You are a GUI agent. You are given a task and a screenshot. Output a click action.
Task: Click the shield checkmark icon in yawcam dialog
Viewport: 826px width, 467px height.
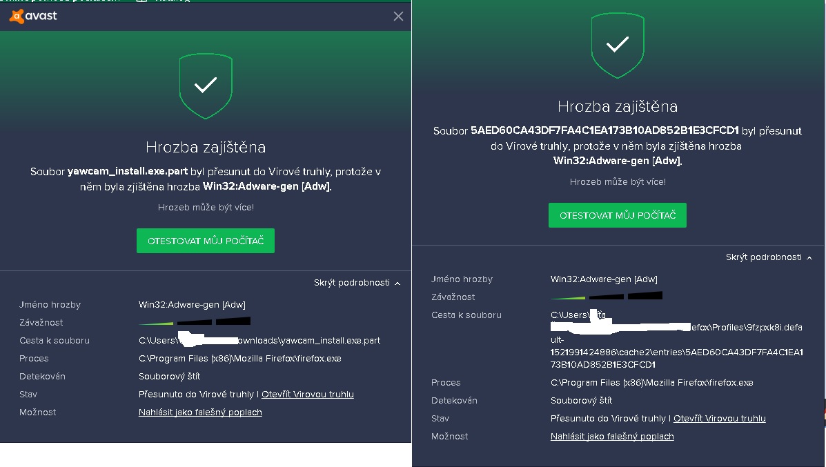pos(206,86)
